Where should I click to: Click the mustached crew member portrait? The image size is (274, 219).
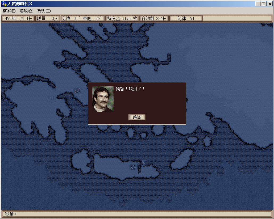[x=103, y=99]
